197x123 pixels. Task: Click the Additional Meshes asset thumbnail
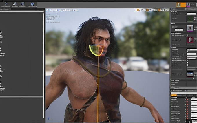(x=190, y=40)
